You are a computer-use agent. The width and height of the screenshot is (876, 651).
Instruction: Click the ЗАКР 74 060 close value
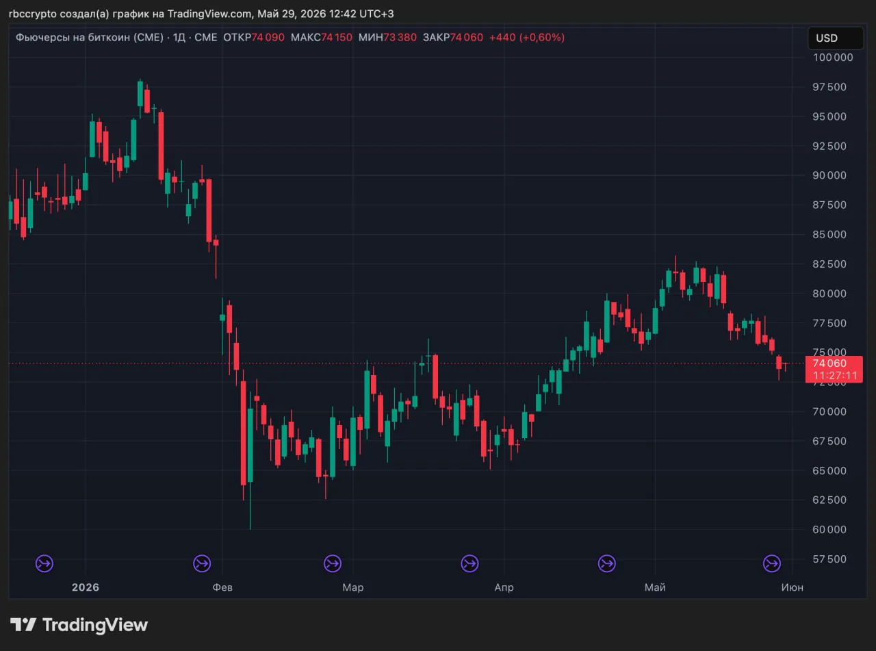click(453, 38)
